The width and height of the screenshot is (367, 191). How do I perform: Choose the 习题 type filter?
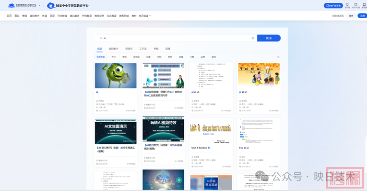click(x=192, y=57)
